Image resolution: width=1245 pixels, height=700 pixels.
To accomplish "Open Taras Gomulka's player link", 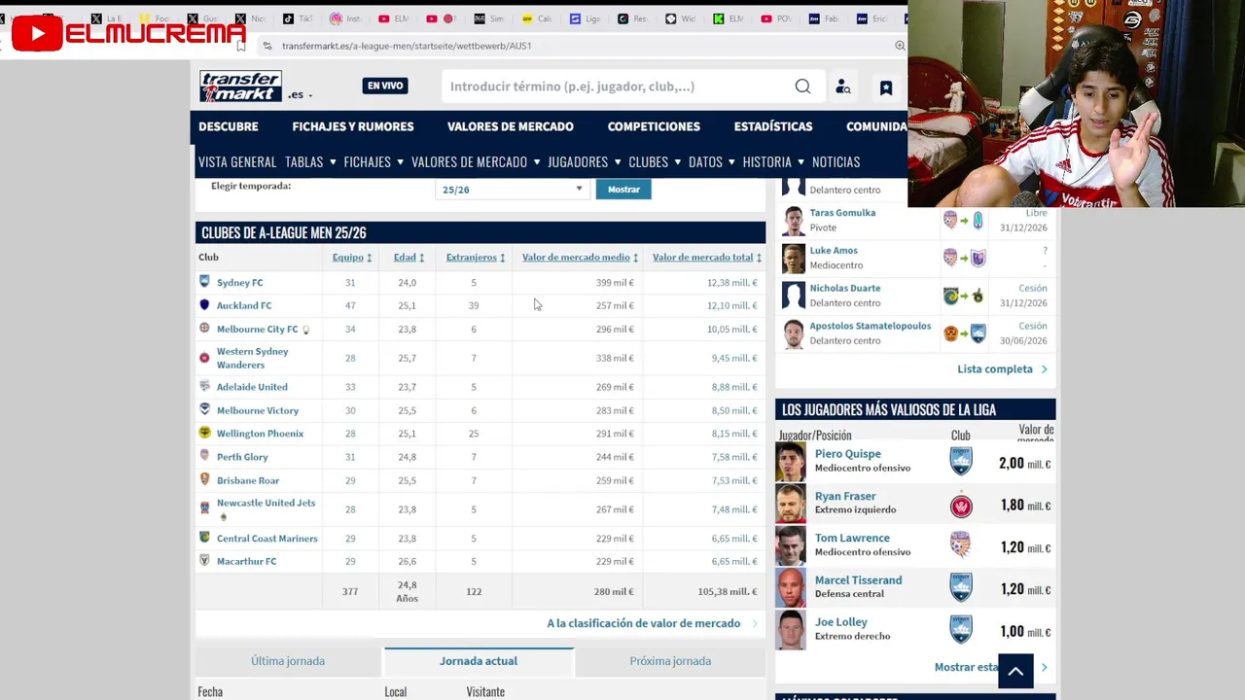I will point(842,213).
